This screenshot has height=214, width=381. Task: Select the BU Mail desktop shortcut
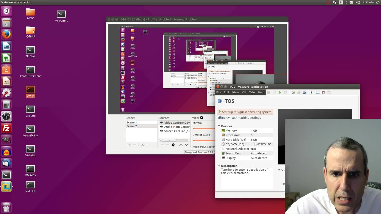(30, 52)
